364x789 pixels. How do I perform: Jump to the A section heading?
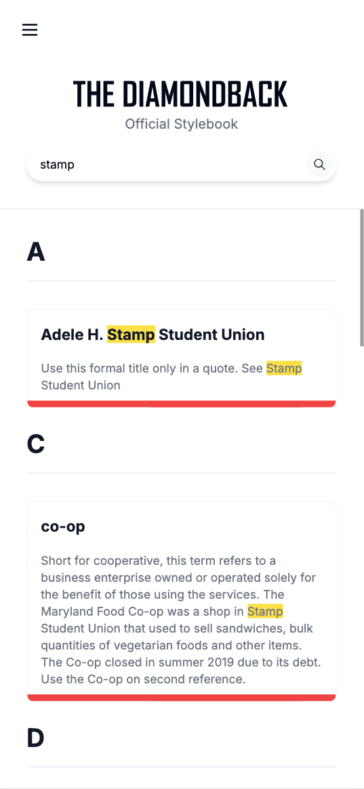[36, 251]
